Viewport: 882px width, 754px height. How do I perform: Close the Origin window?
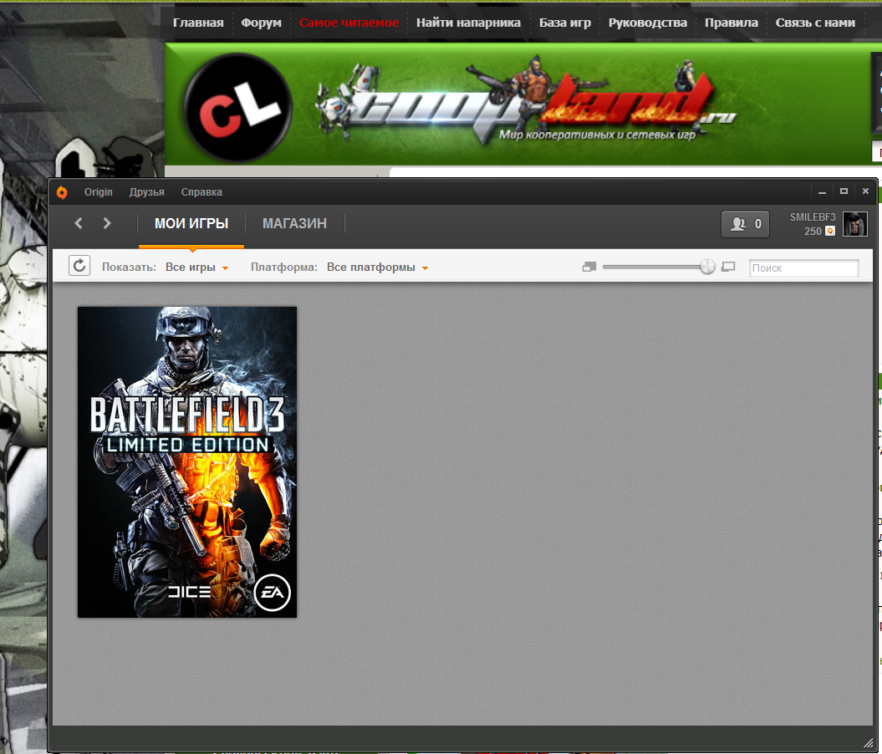[x=865, y=191]
